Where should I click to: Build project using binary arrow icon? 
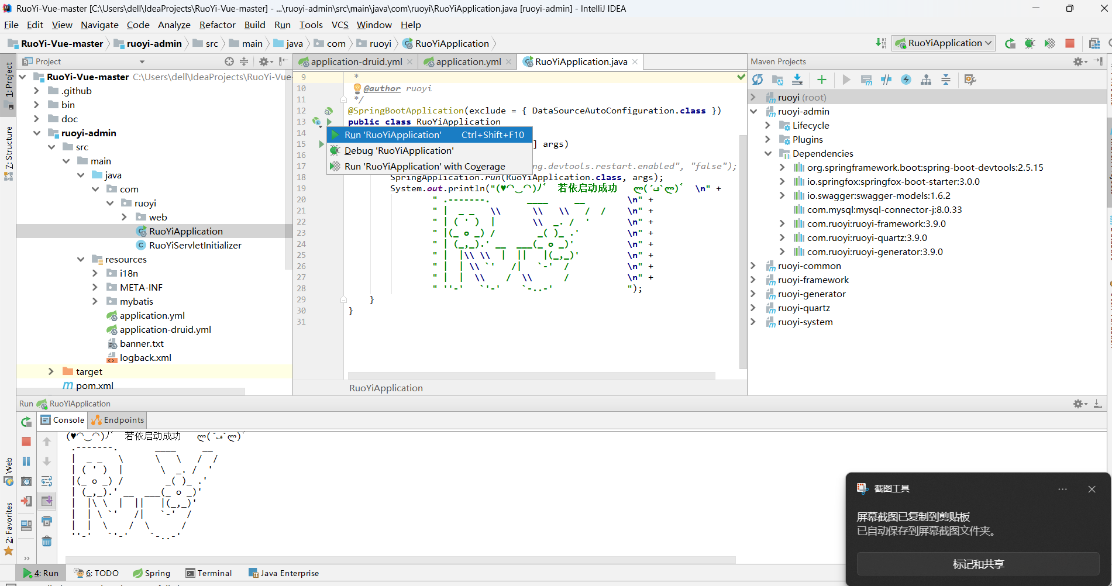tap(881, 43)
